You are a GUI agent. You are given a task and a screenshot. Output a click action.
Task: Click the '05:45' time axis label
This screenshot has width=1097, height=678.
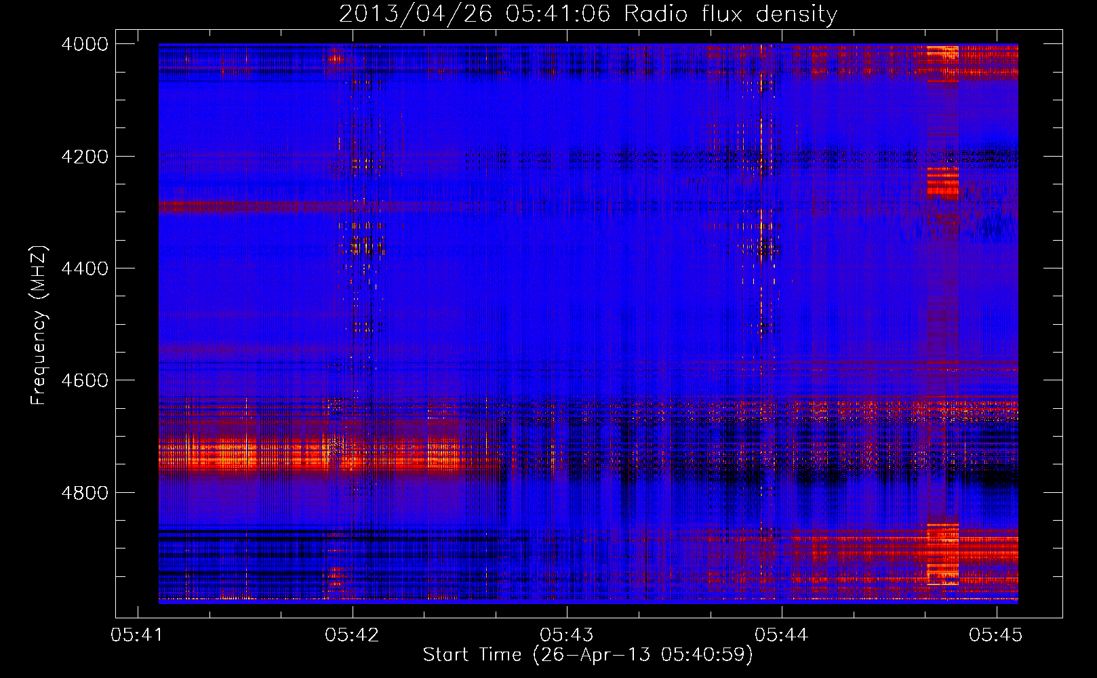pos(996,635)
